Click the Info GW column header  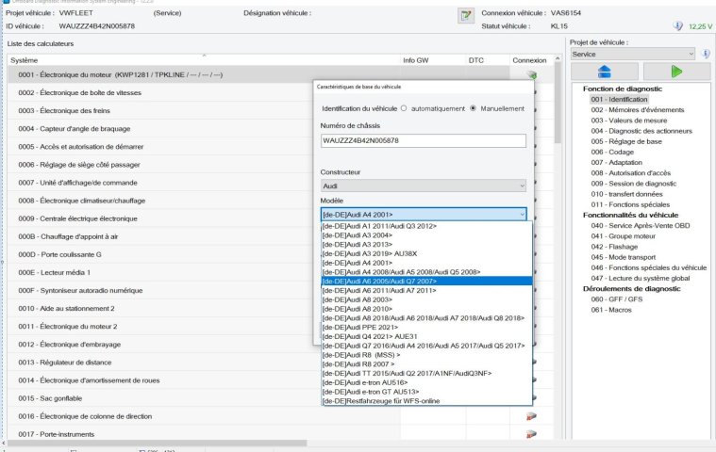[x=433, y=60]
